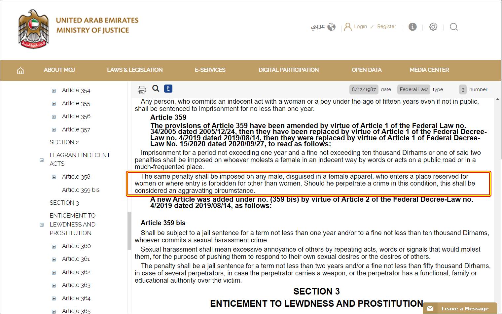Click the type field showing Federal Law
This screenshot has width=502, height=314.
[413, 89]
